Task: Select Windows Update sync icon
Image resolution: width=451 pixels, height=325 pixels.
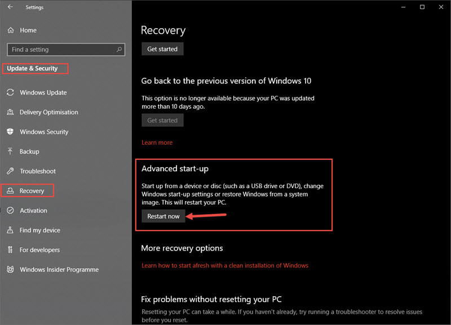Action: click(x=10, y=92)
